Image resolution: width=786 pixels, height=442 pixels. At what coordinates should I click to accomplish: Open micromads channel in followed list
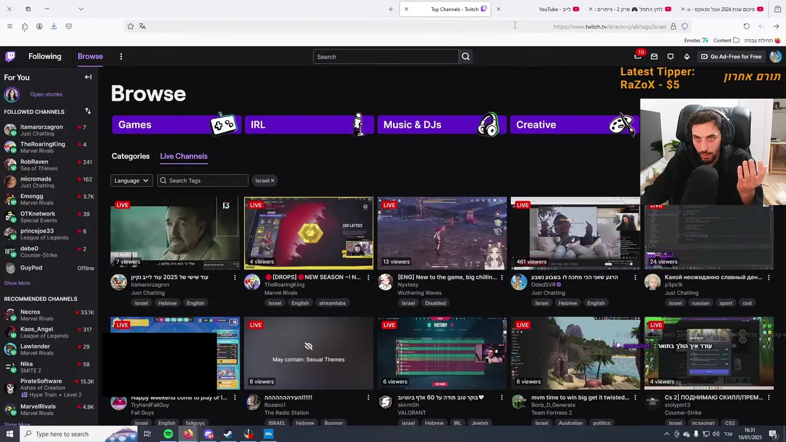(49, 182)
